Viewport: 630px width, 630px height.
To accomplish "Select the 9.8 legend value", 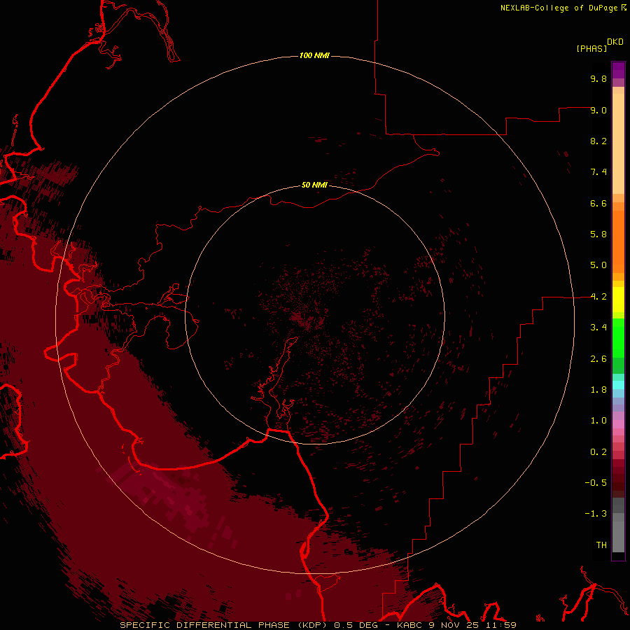I will click(598, 78).
